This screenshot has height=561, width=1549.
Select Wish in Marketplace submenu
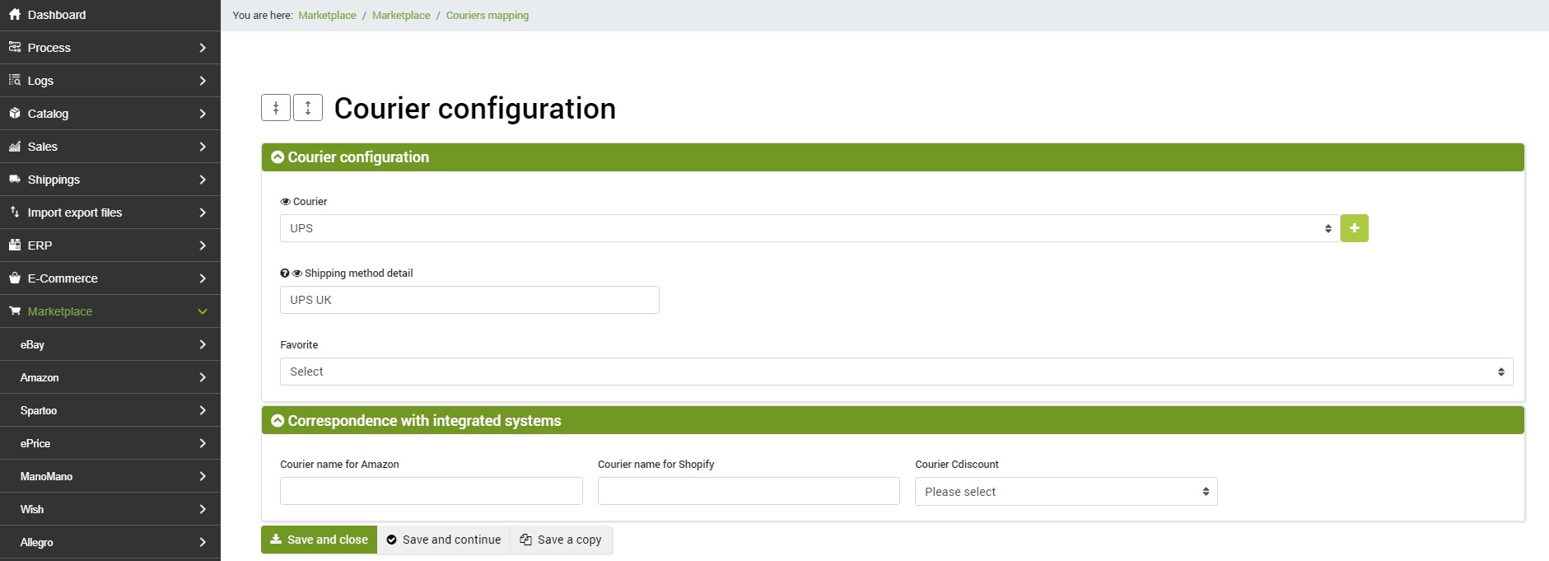[110, 509]
